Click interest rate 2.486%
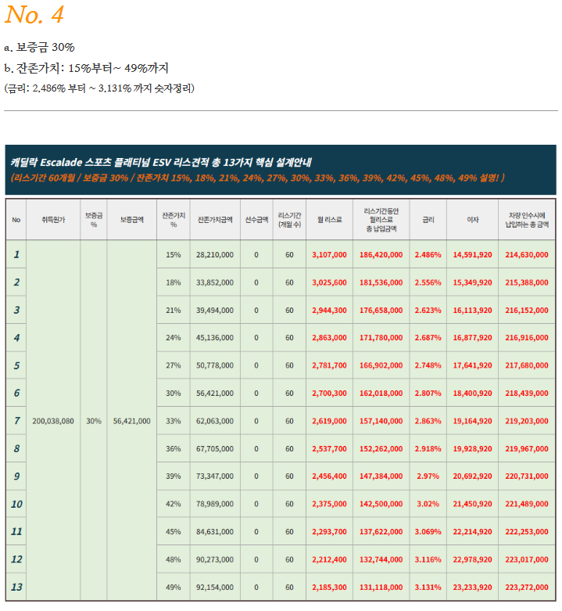The height and width of the screenshot is (611, 562). pyautogui.click(x=428, y=255)
